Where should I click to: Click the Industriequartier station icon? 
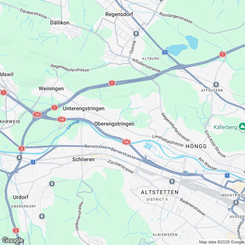click(236, 203)
